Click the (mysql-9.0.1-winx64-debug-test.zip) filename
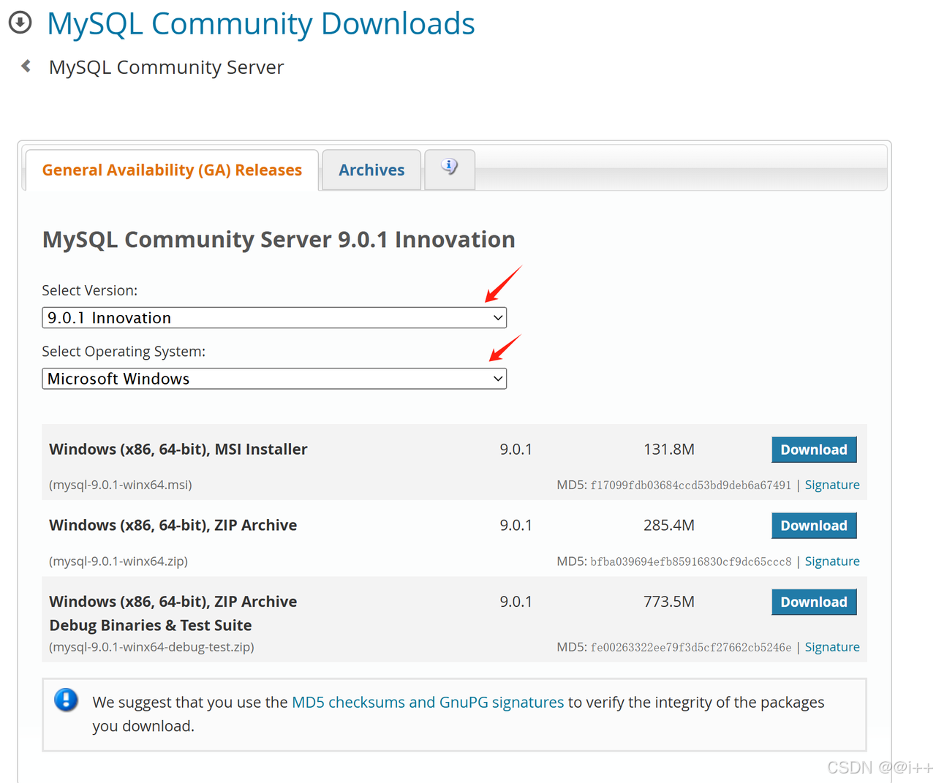 pyautogui.click(x=151, y=647)
